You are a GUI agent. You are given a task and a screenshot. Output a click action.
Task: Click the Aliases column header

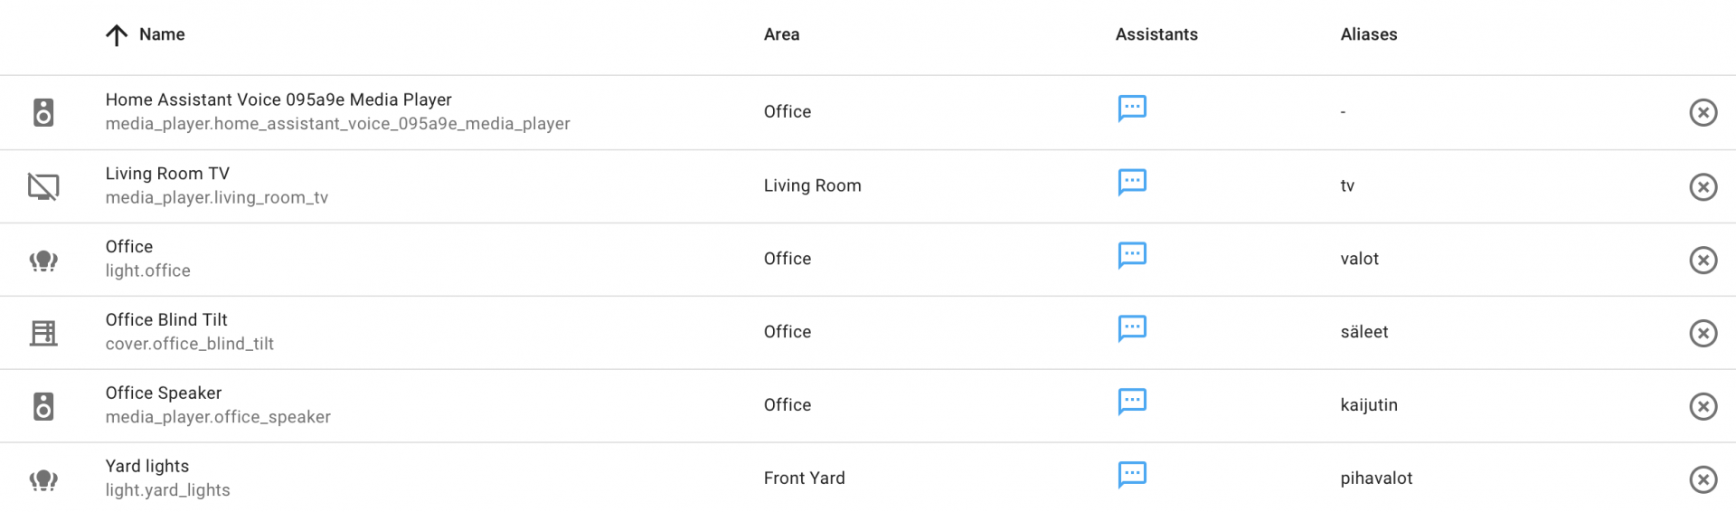(1368, 34)
